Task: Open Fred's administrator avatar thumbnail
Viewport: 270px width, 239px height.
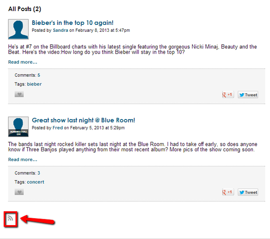Action: [x=18, y=127]
